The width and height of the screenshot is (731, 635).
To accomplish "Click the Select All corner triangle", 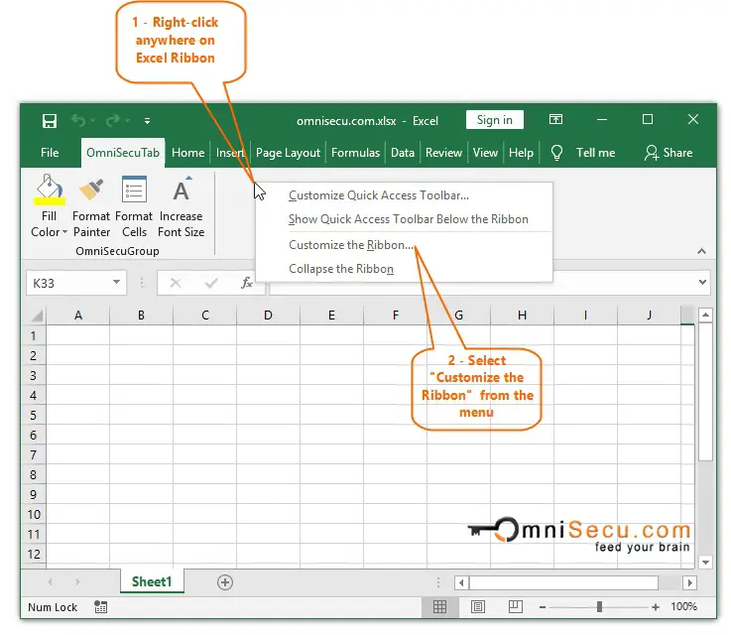I will click(36, 316).
